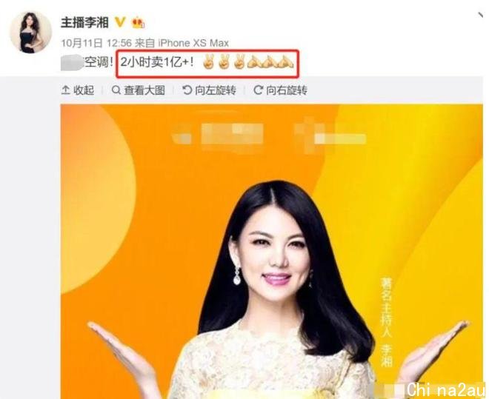Click the expanded orange poster image
Viewport: 489px width, 399px height.
[x=272, y=252]
